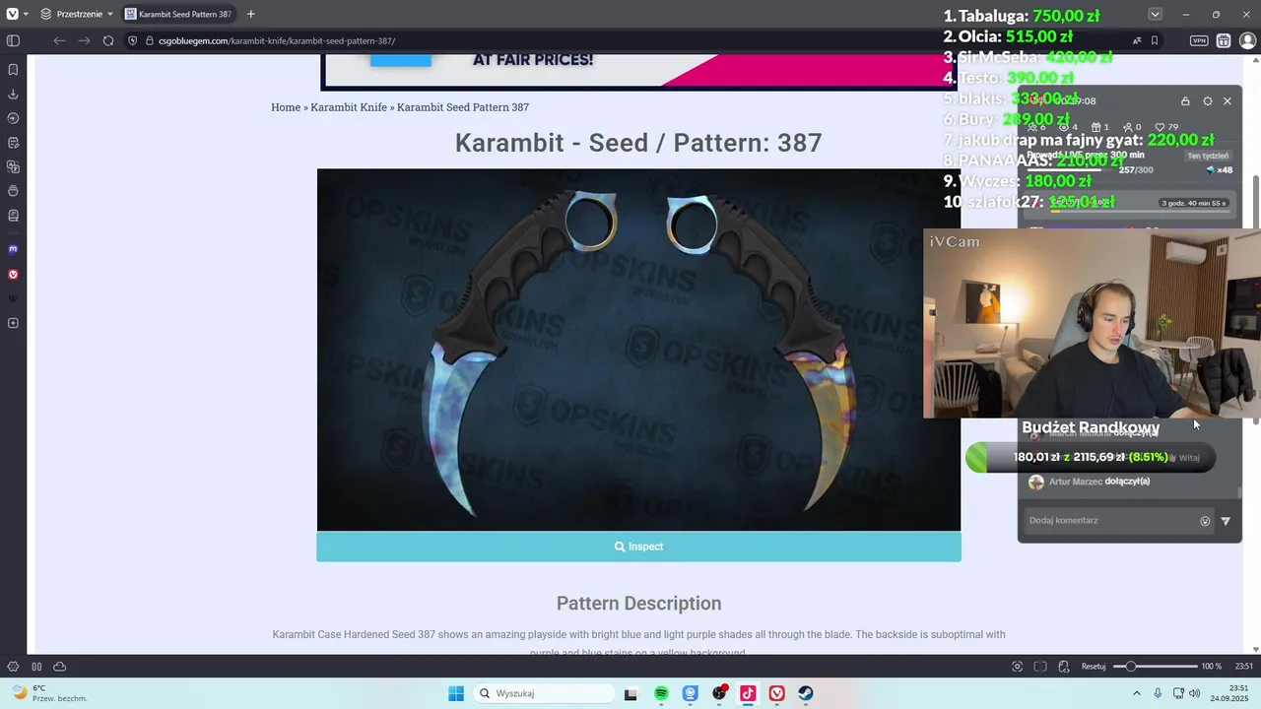The image size is (1261, 709).
Task: Follow the Home breadcrumb link
Action: point(286,107)
